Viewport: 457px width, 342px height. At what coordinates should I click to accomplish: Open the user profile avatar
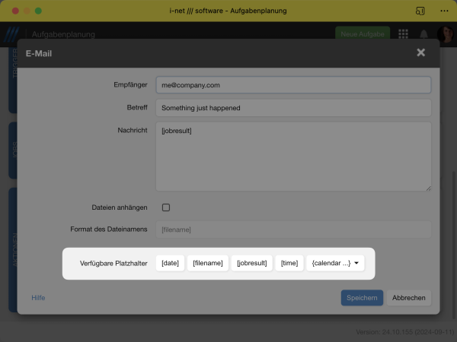444,34
